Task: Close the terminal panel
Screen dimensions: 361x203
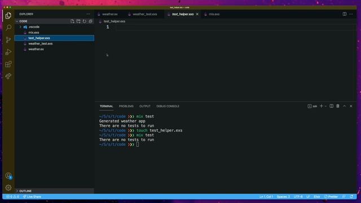Action: (351, 106)
